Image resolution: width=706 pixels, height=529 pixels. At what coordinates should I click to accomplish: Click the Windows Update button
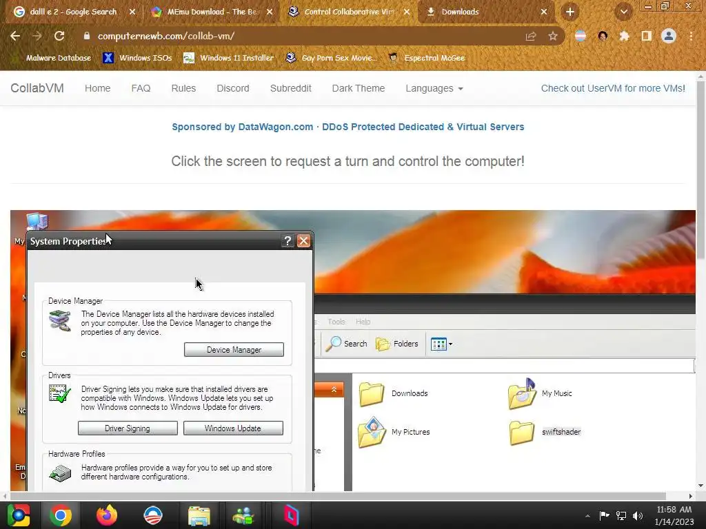click(233, 428)
